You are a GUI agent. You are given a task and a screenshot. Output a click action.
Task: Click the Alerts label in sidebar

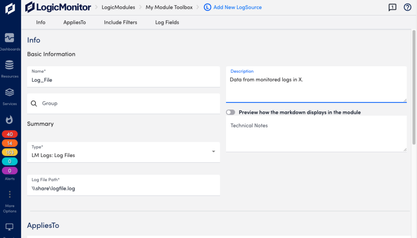coord(10,179)
